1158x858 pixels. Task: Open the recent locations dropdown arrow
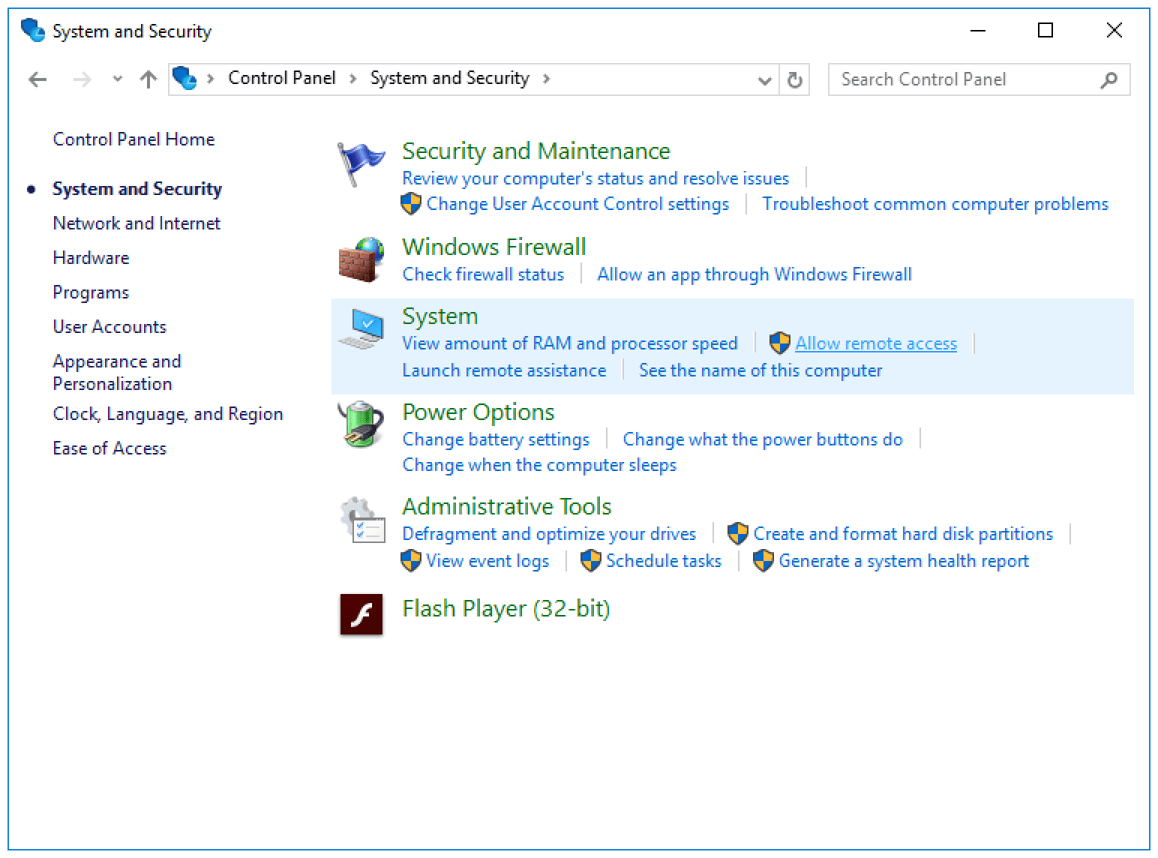point(117,79)
